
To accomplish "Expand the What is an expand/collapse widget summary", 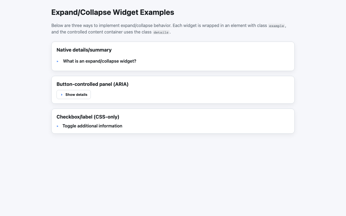I will 99,61.
